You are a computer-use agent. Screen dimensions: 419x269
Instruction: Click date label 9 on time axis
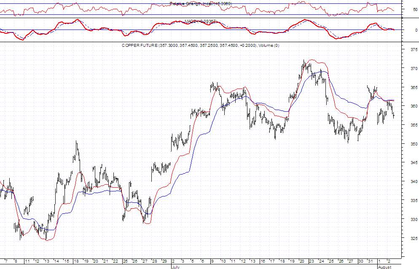212,261
